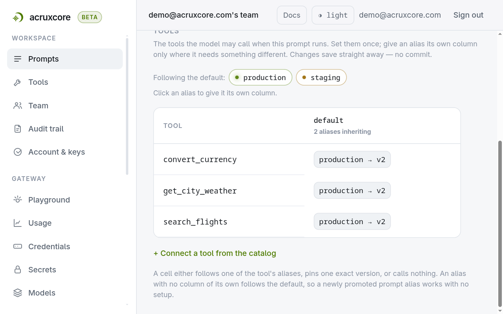Click the Playground sun icon

coord(18,200)
